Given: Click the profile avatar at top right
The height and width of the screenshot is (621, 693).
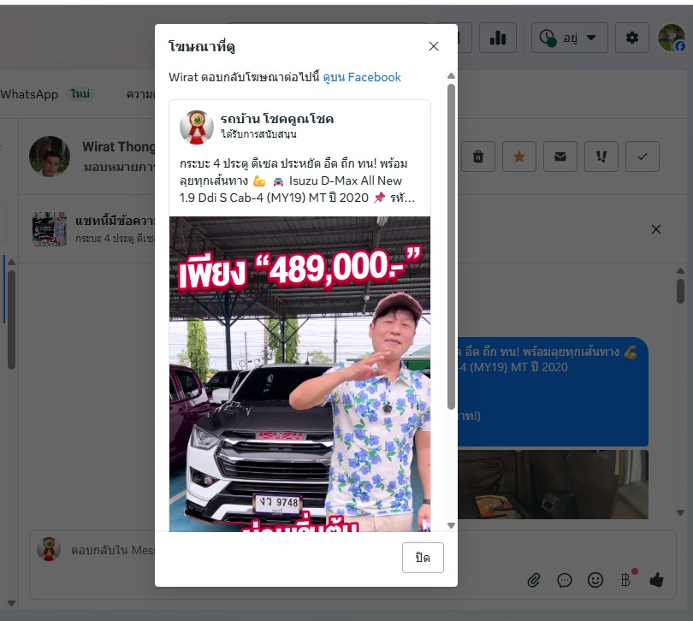Looking at the screenshot, I should coord(671,38).
